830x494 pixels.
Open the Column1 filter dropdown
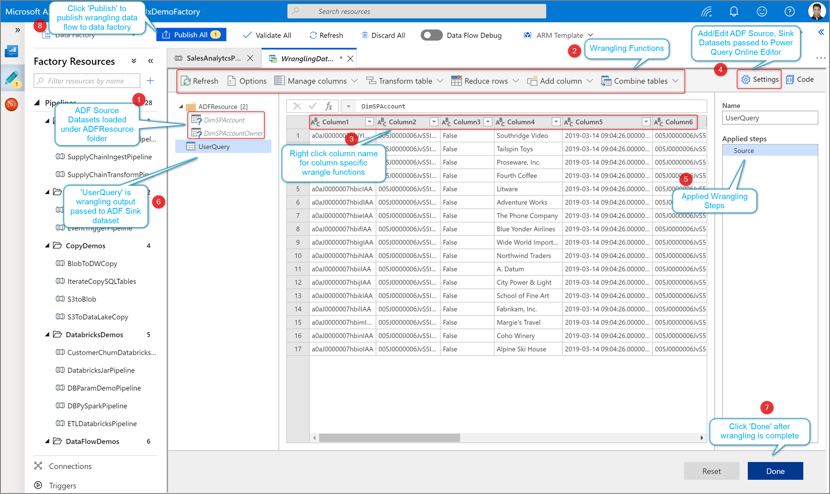(370, 122)
